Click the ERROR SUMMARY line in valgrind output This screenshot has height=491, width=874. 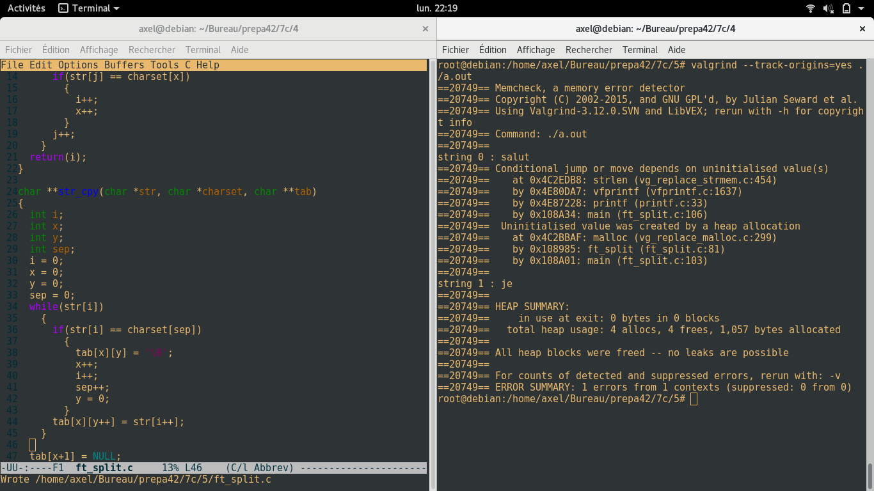click(x=645, y=387)
